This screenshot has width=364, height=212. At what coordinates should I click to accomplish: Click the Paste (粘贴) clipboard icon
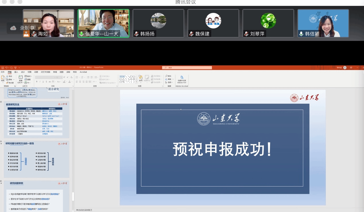click(3, 78)
